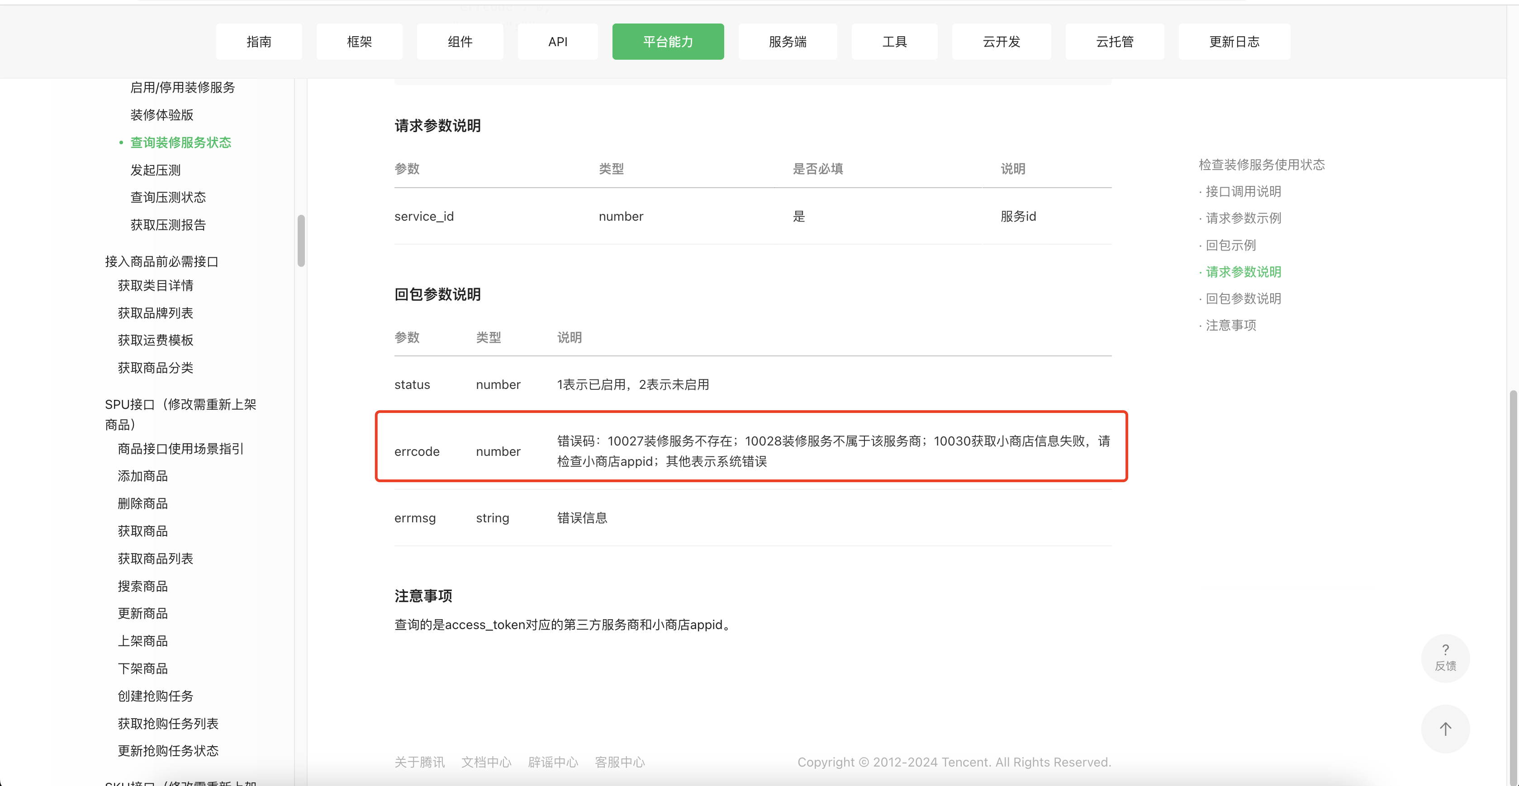1519x786 pixels.
Task: Open 发起压测 in the sidebar
Action: pyautogui.click(x=155, y=170)
